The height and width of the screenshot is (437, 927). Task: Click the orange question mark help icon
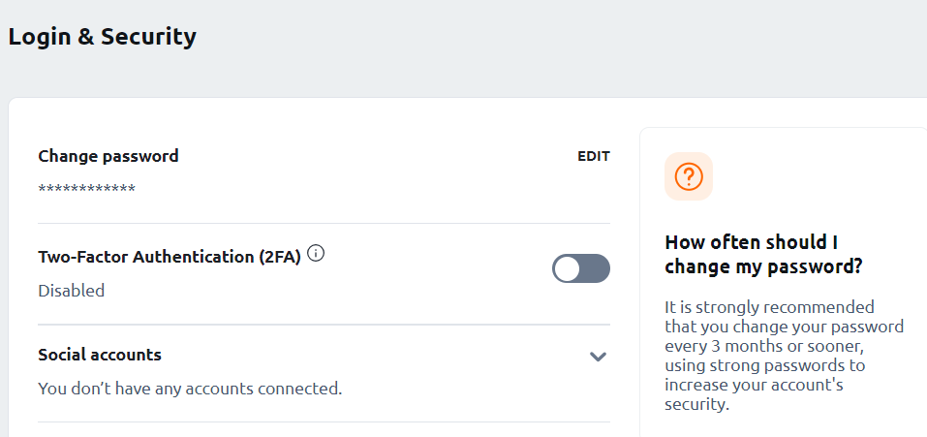click(689, 176)
